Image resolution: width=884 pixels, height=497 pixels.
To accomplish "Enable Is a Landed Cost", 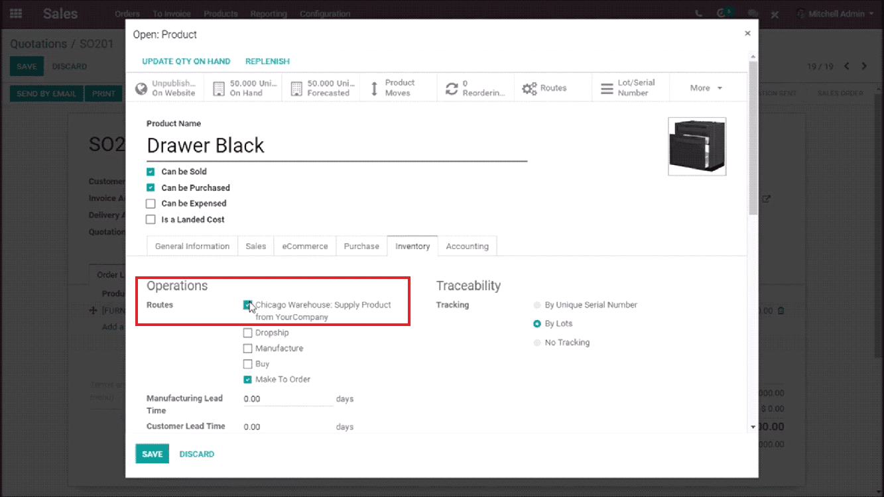I will pyautogui.click(x=151, y=219).
